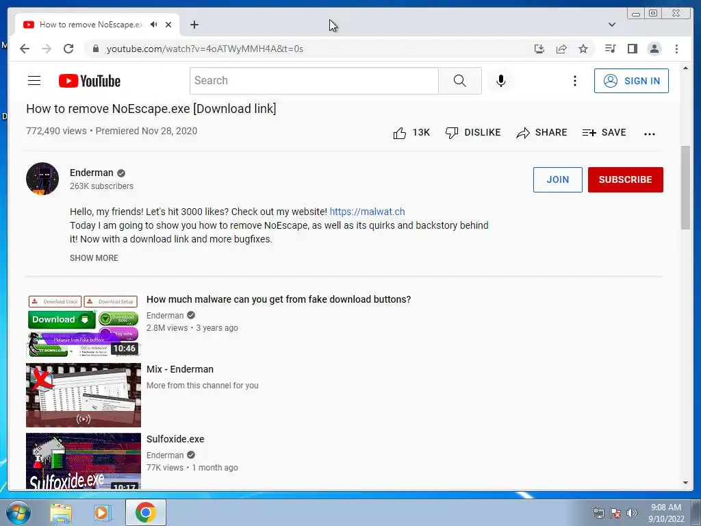This screenshot has height=526, width=701.
Task: Click '772,490 views' text
Action: point(56,131)
